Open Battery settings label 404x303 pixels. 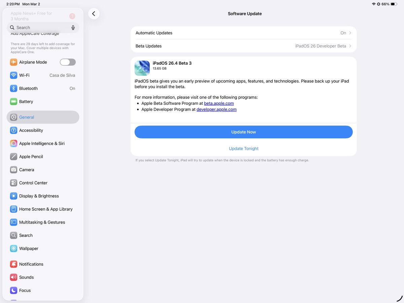(26, 102)
